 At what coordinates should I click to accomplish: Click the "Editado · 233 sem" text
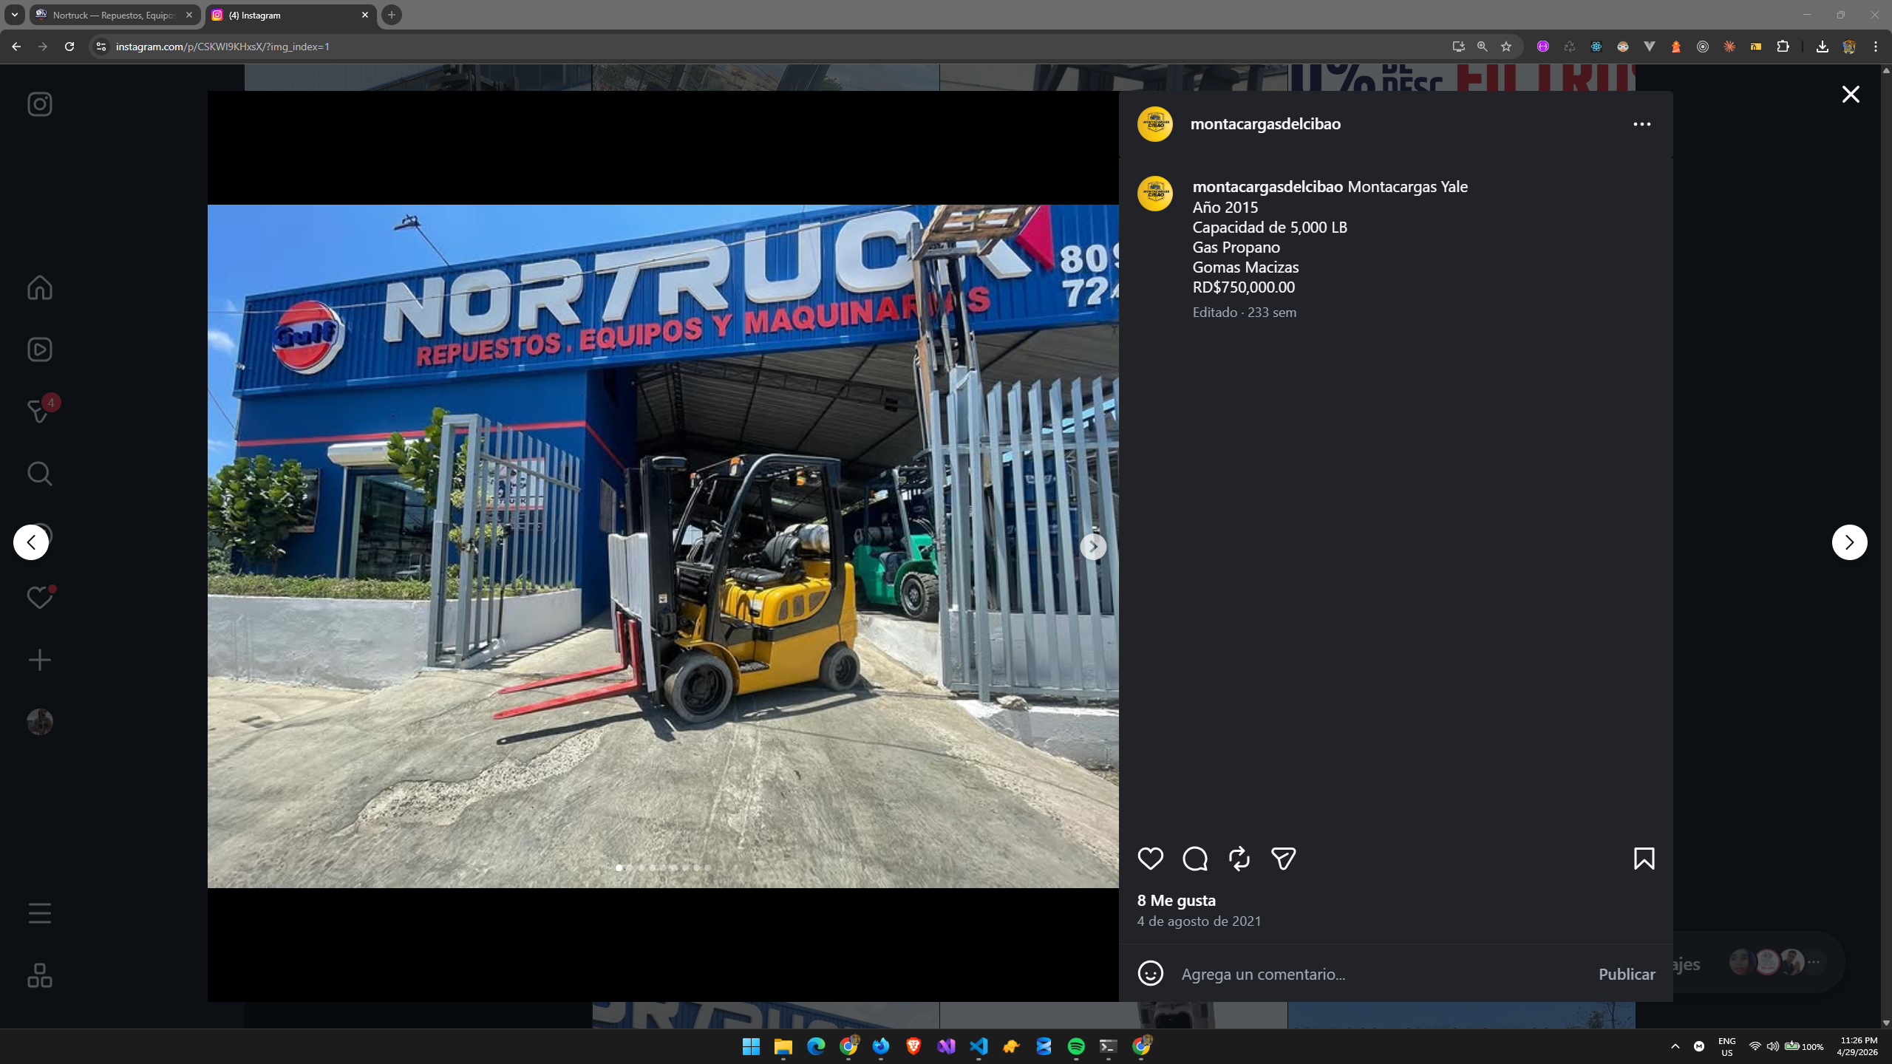point(1244,312)
